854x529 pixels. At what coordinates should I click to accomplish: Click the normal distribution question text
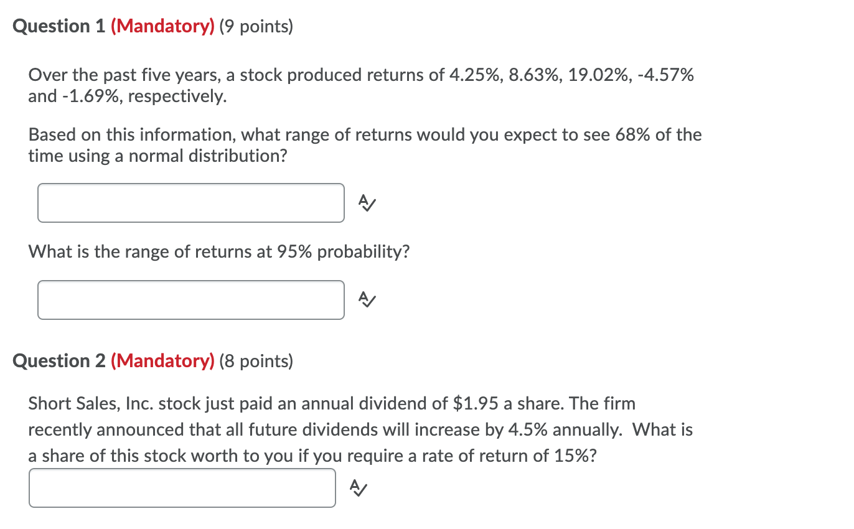pos(365,145)
